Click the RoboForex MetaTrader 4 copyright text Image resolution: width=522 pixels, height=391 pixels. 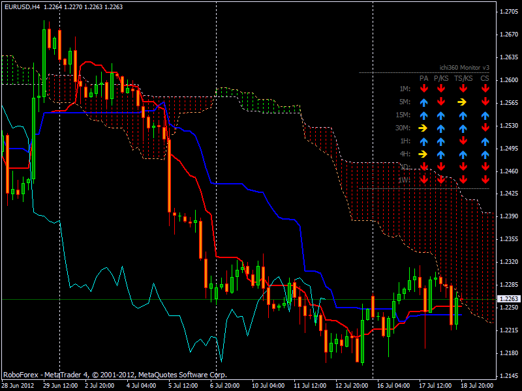(115, 375)
